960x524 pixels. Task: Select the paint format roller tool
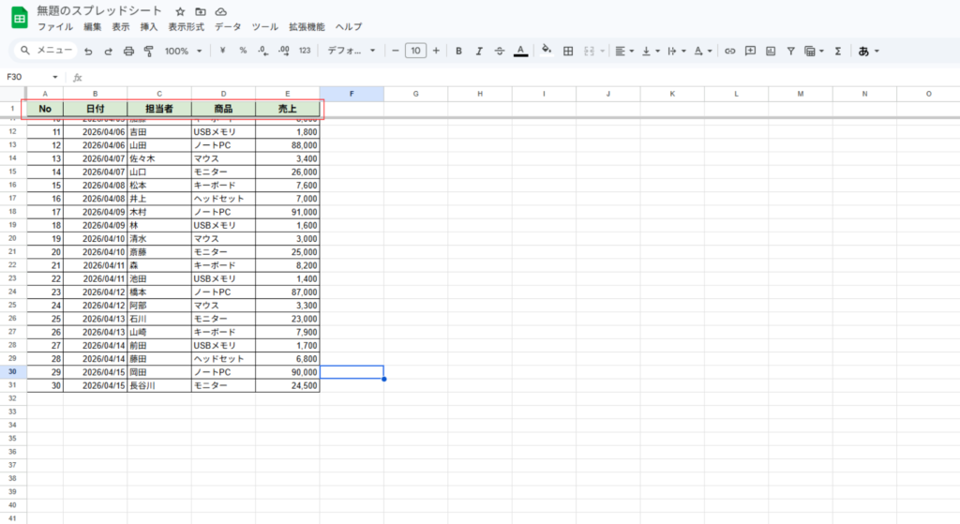click(148, 51)
